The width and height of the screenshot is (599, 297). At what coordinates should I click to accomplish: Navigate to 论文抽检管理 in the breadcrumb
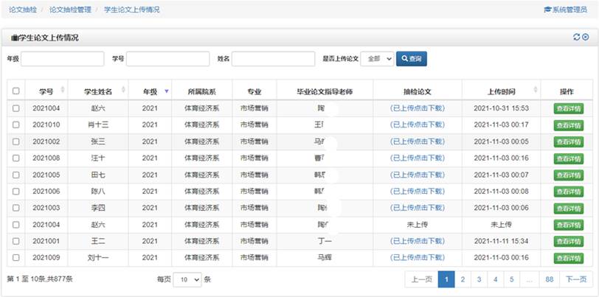point(69,10)
